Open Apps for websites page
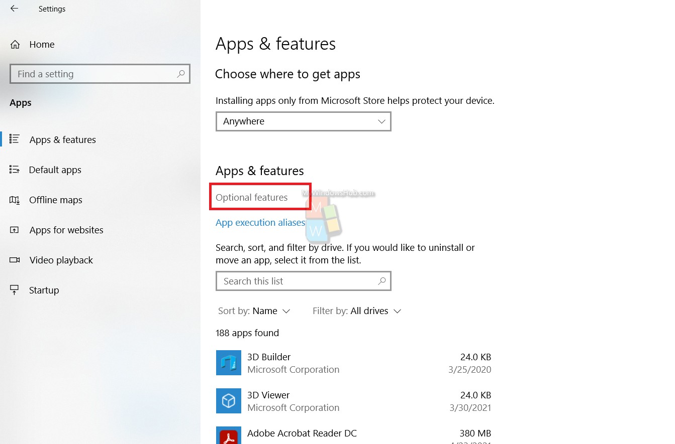Screen dimensions: 675x444 click(66, 230)
